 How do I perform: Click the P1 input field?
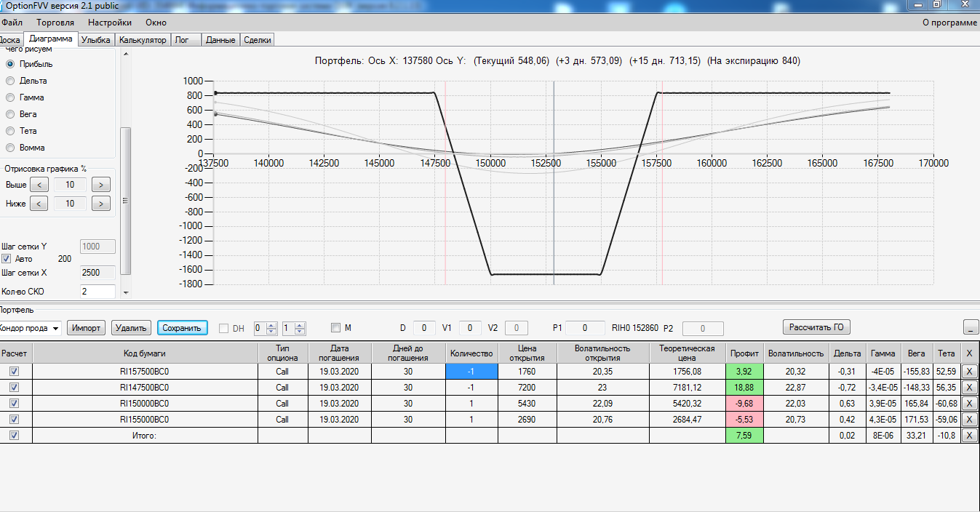coord(585,328)
